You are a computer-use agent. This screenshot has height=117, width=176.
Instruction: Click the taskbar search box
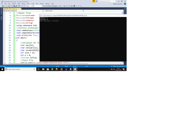click(x=20, y=69)
